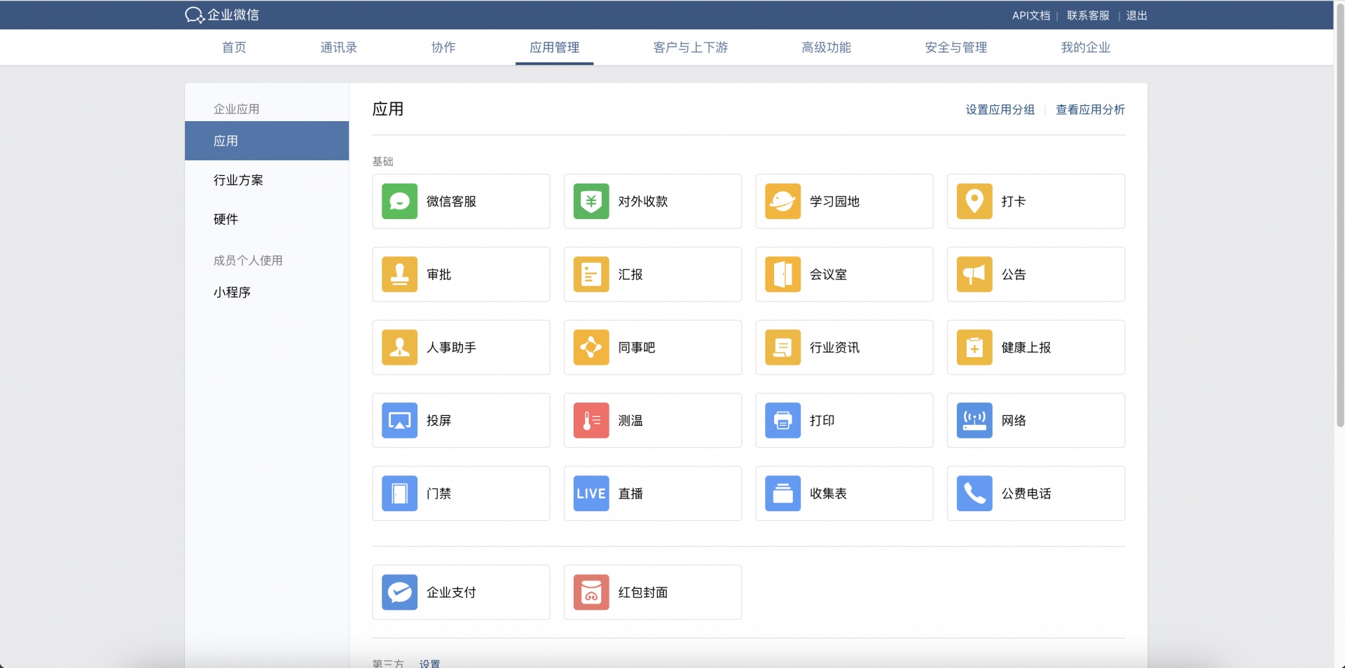The image size is (1345, 668).
Task: Click the 查看应用分析 link
Action: point(1090,109)
